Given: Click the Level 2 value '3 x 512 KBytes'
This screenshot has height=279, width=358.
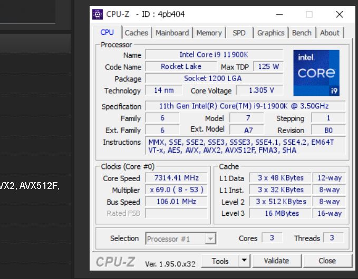Looking at the screenshot, I should (x=280, y=202).
